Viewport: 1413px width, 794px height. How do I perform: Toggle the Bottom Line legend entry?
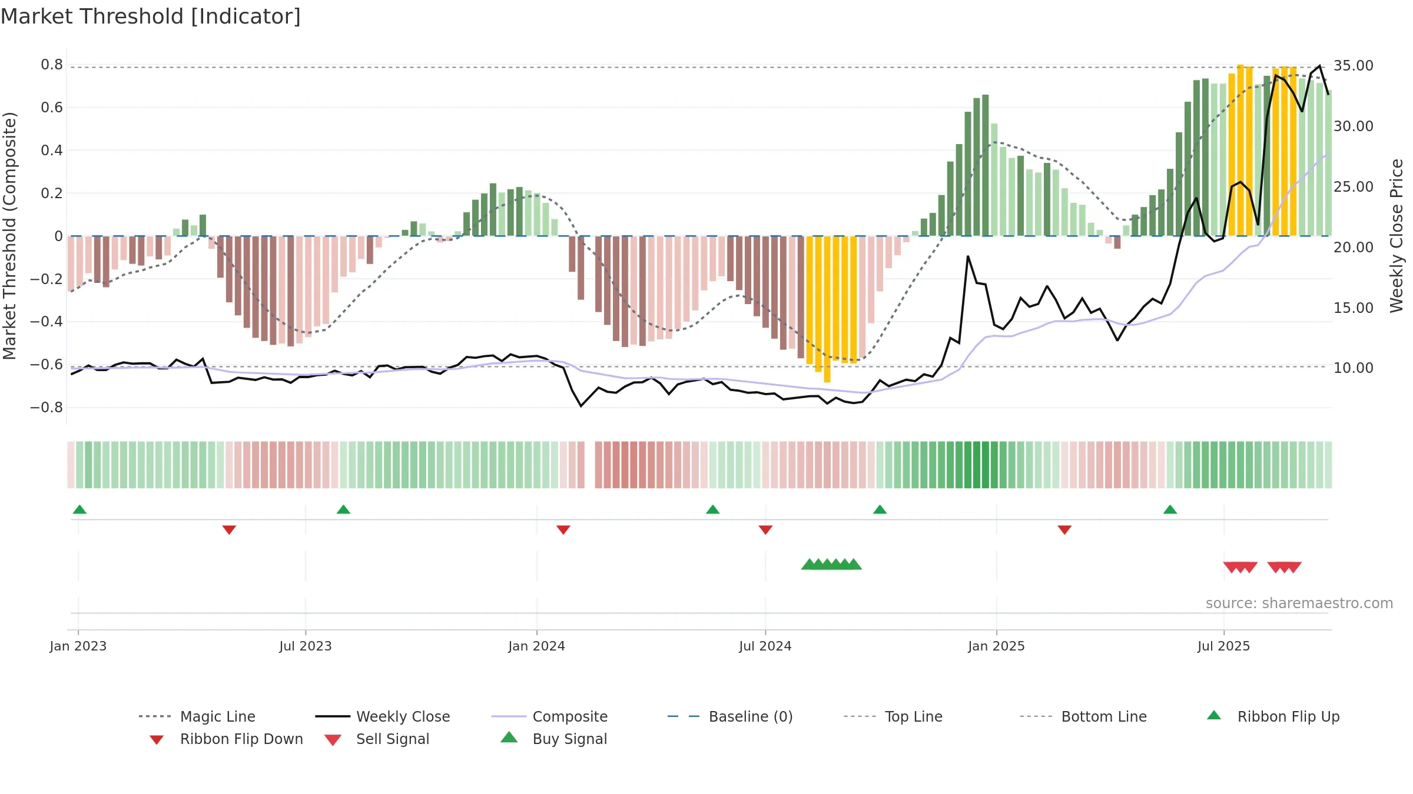click(1083, 716)
